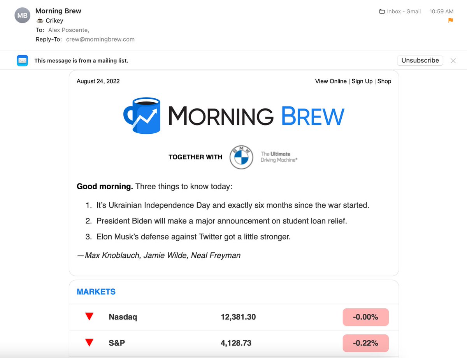Click the -0.22% change badge
This screenshot has height=358, width=467.
click(365, 343)
